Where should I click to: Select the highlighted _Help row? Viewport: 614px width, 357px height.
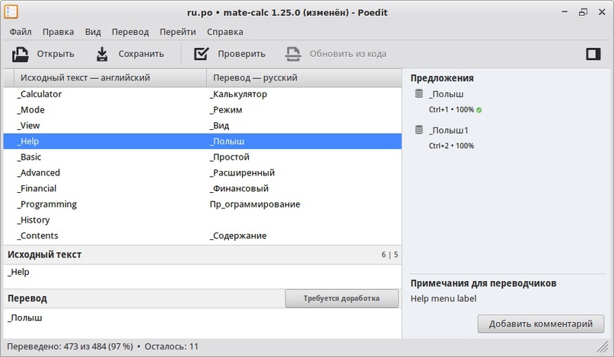pyautogui.click(x=202, y=141)
